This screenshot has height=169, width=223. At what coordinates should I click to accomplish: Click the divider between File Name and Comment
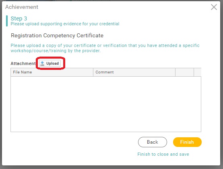pos(93,72)
